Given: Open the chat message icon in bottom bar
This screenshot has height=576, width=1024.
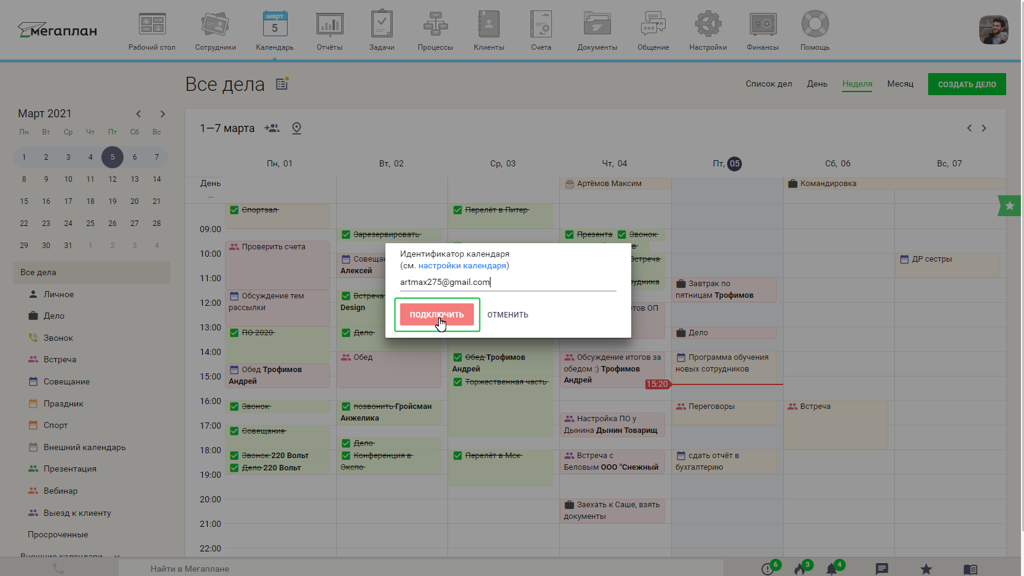Looking at the screenshot, I should pos(882,569).
